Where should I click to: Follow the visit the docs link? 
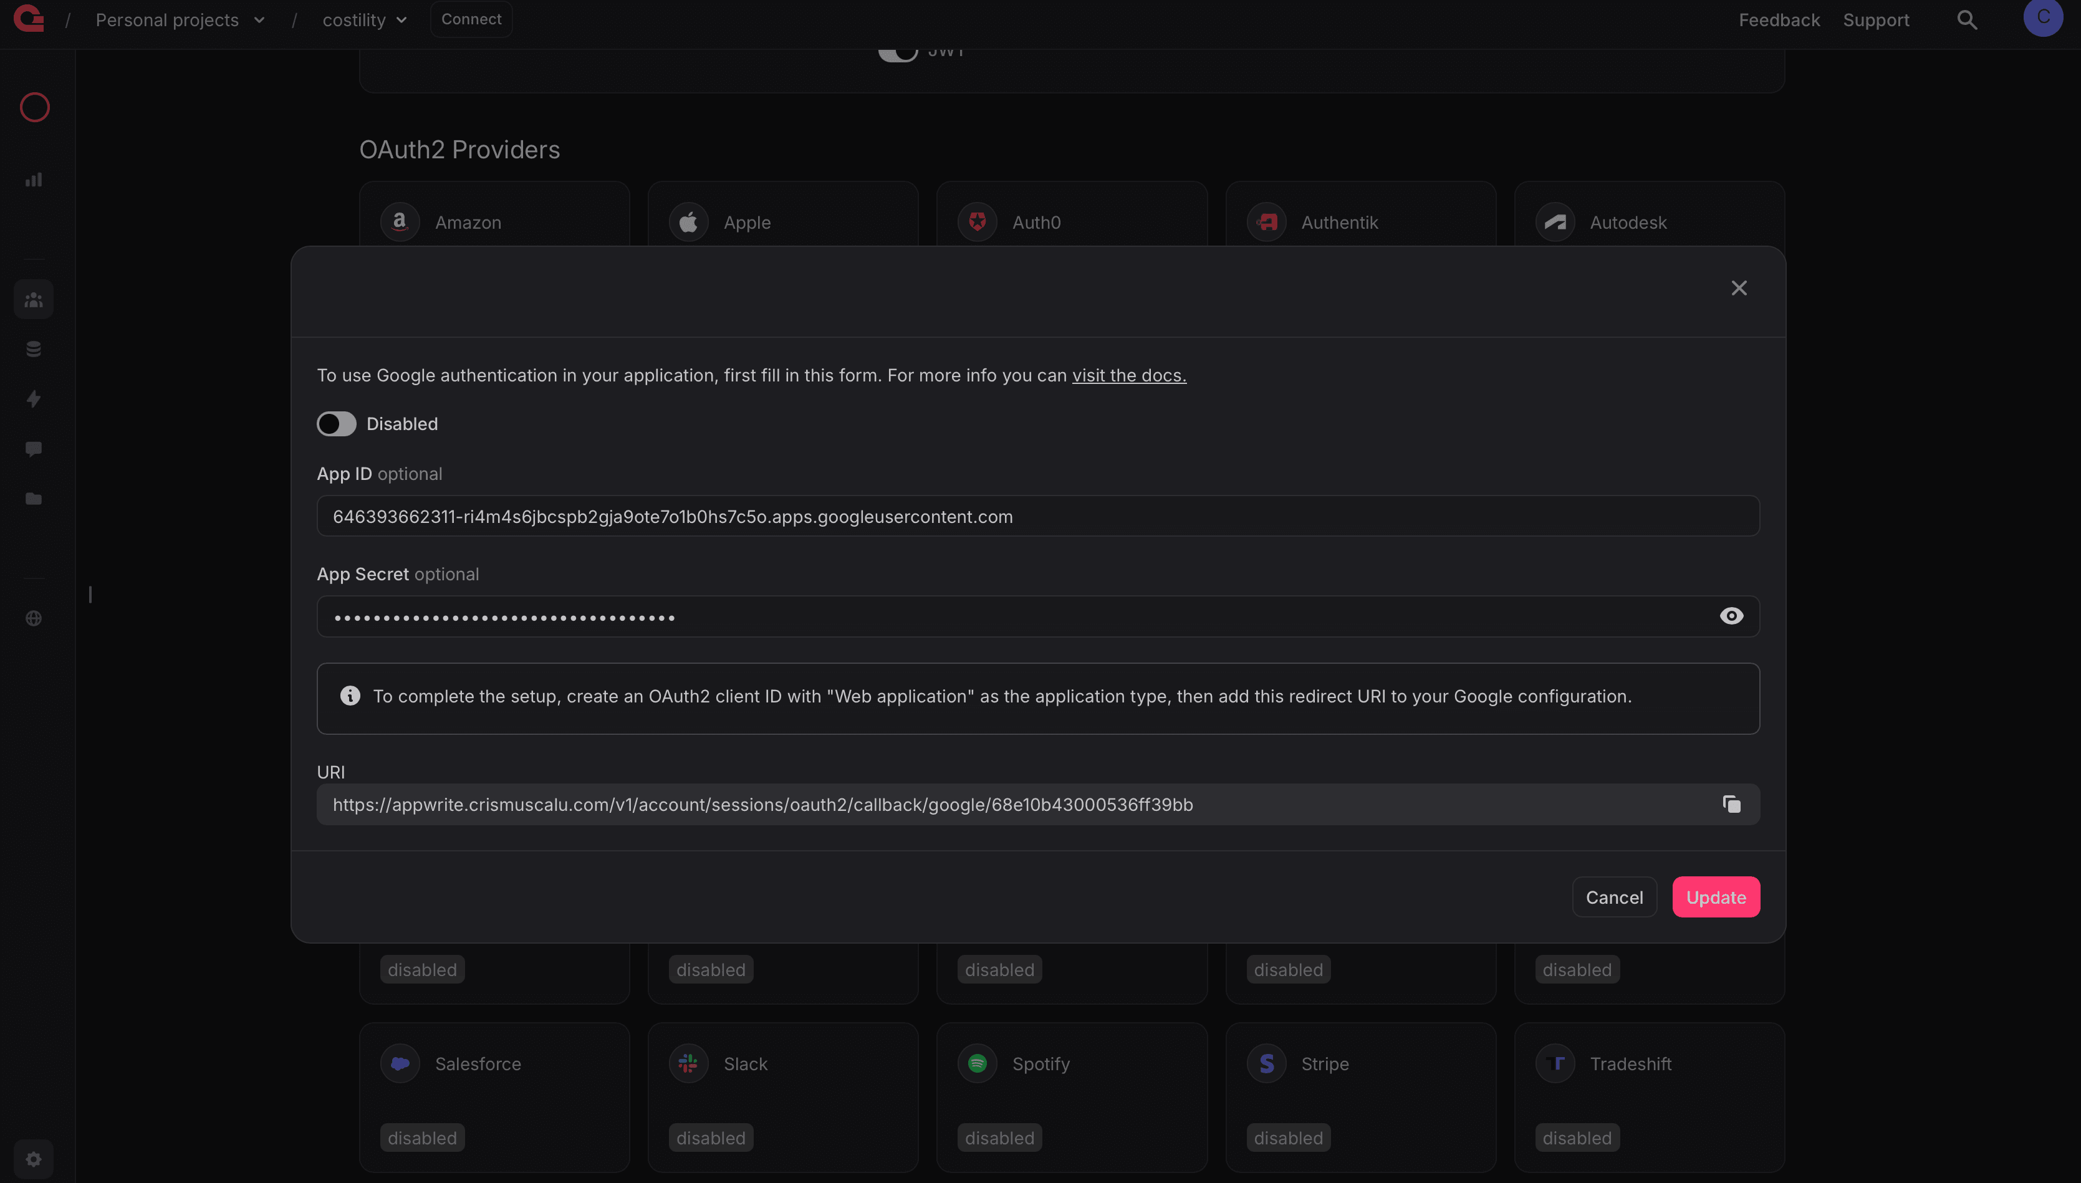coord(1128,375)
